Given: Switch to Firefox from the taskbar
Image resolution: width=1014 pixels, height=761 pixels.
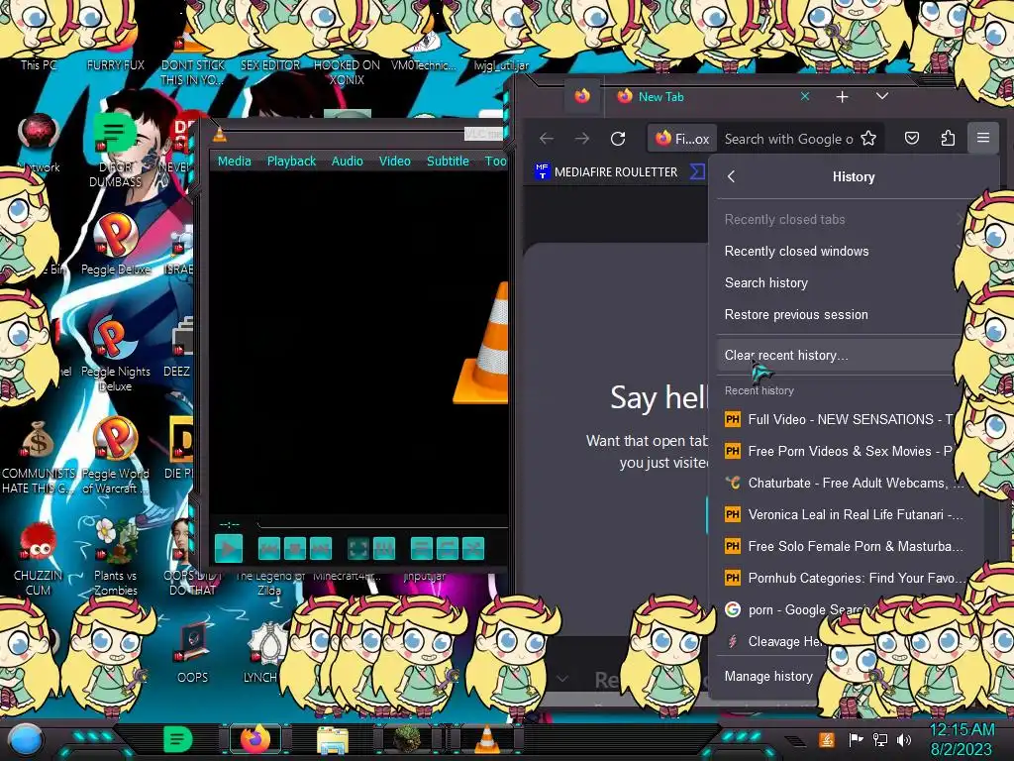Looking at the screenshot, I should pyautogui.click(x=255, y=739).
